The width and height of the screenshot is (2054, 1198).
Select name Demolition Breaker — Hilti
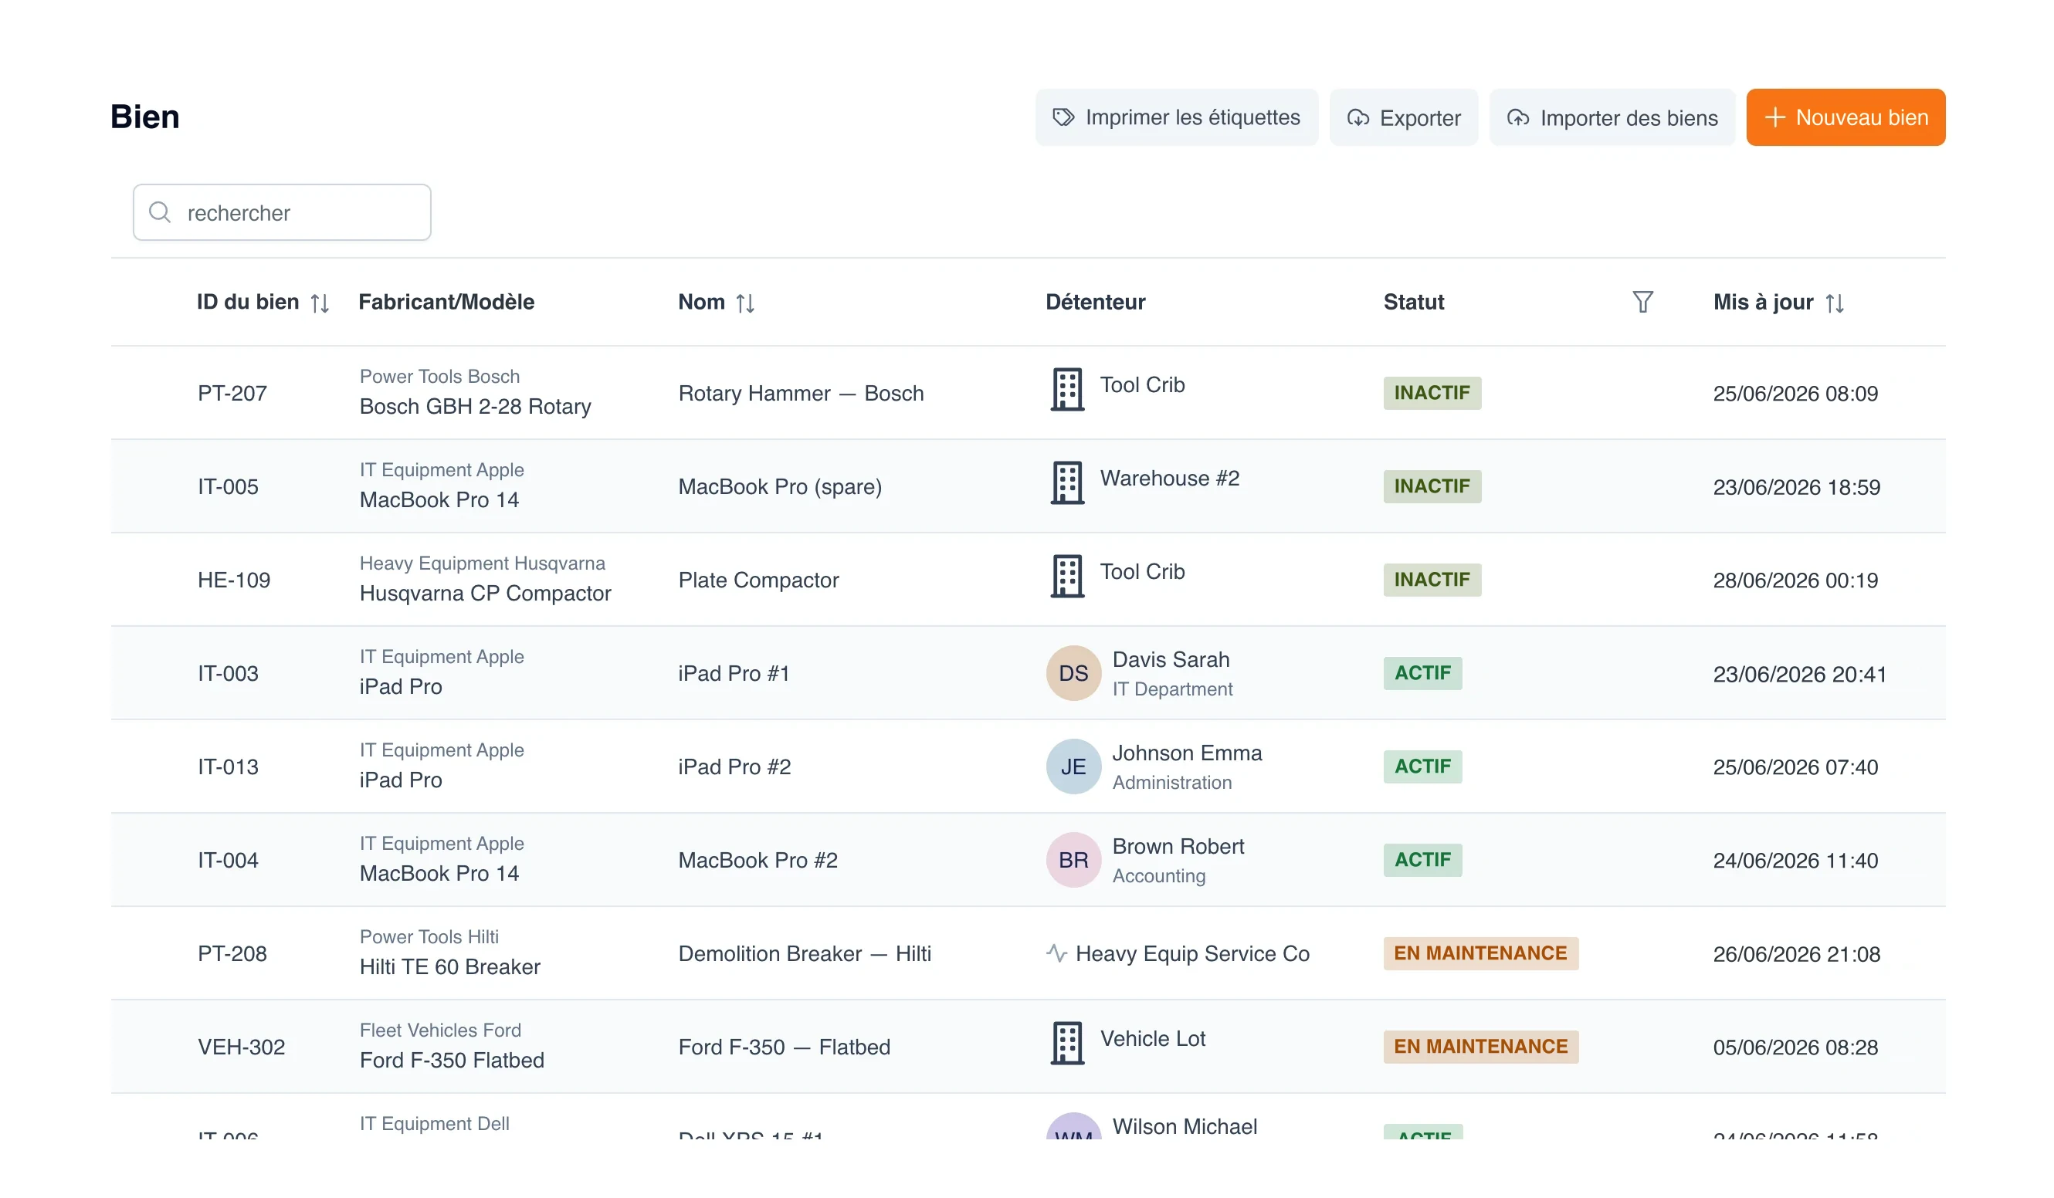click(805, 953)
